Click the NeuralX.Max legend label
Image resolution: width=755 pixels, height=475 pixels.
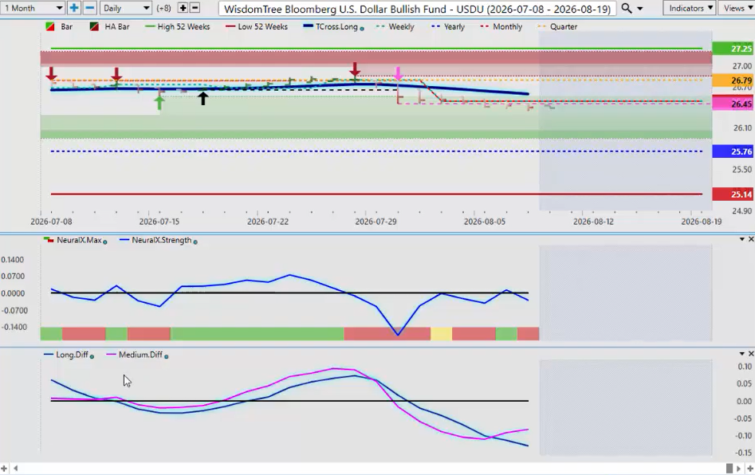point(79,240)
